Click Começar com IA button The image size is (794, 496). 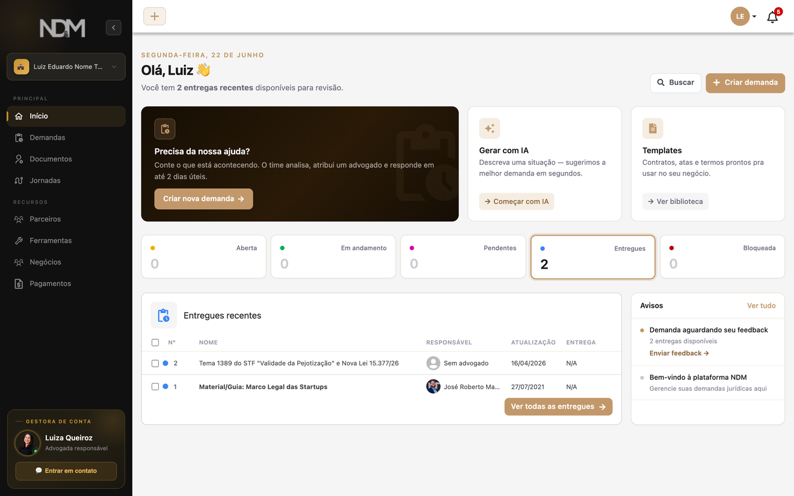pos(517,201)
